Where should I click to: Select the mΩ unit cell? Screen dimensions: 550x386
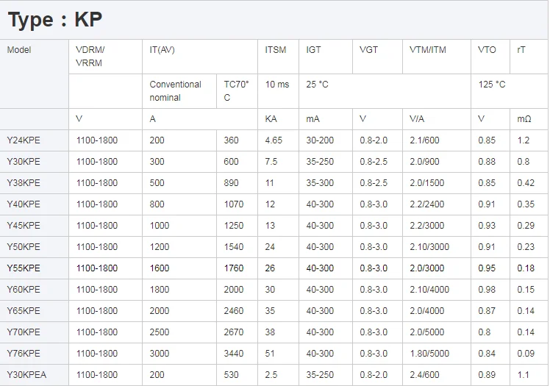point(524,119)
